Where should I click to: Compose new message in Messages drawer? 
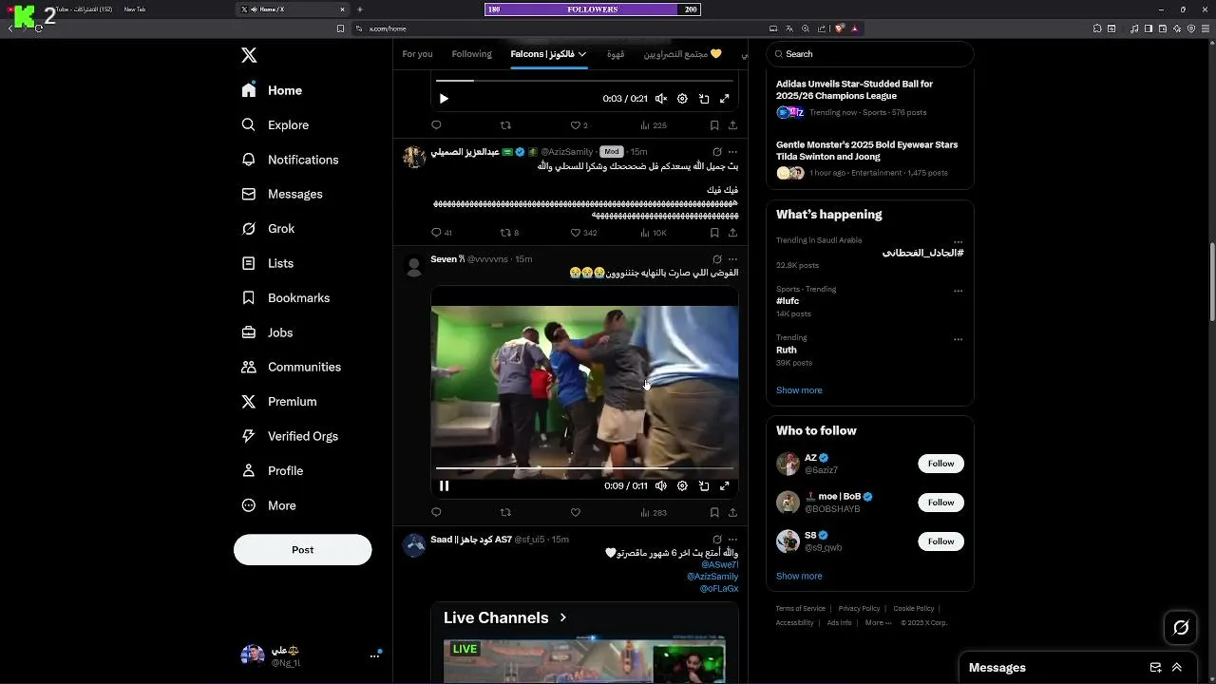1155,668
